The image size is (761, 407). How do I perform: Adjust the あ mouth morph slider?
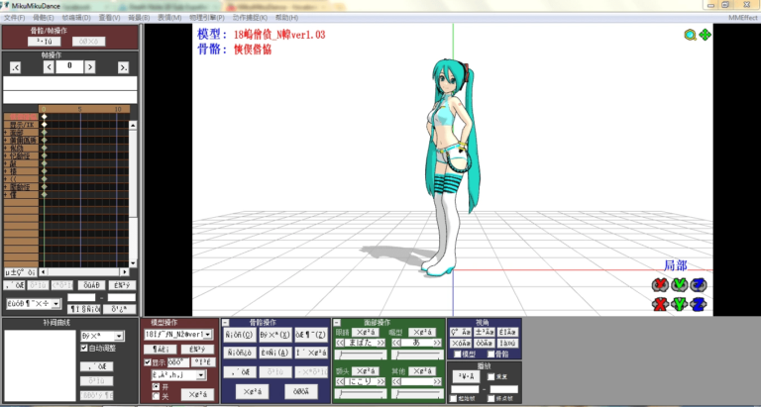point(417,355)
